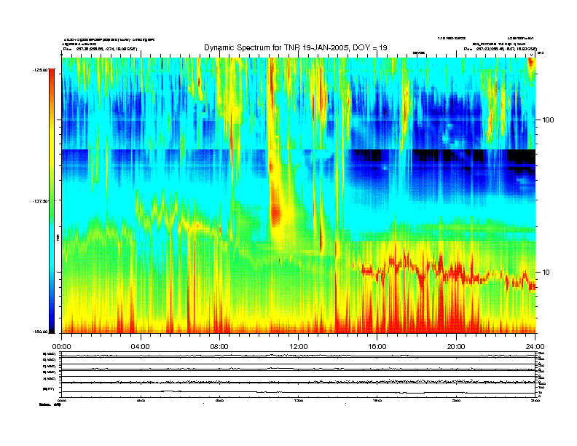Click the 'Dynamic Spectrum for TNR 19-JAN-2005' title

click(x=296, y=47)
